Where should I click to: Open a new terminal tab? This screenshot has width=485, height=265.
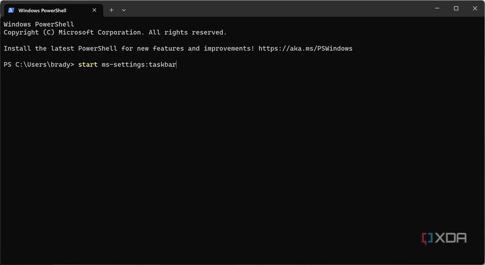pos(111,10)
